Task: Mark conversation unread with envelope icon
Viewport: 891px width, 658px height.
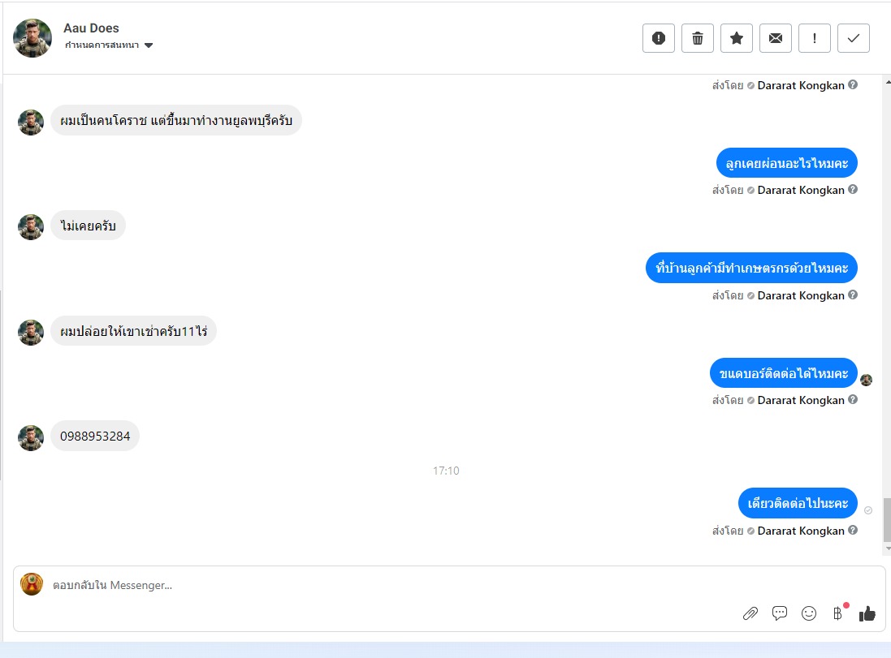Action: point(775,38)
